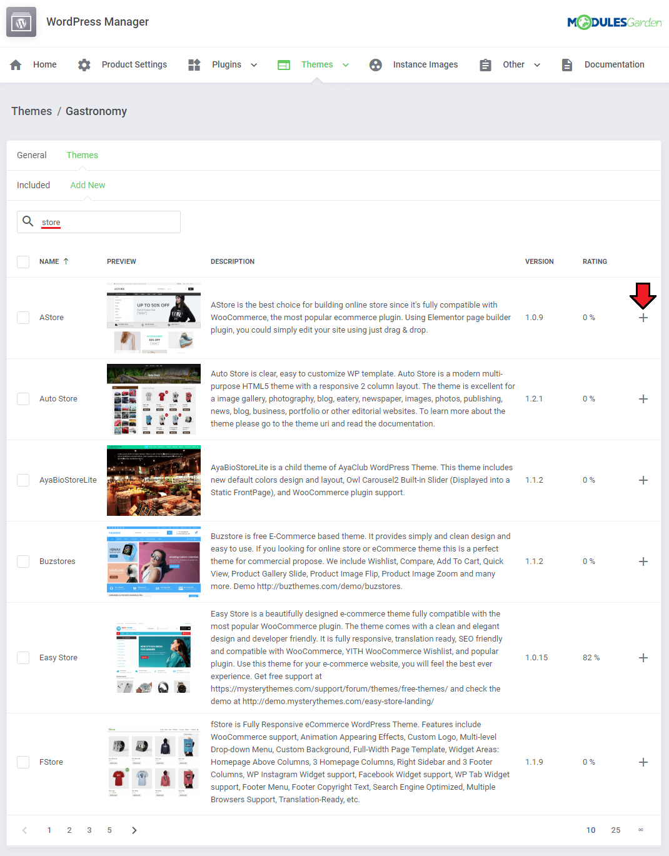669x856 pixels.
Task: Expand the Themes dropdown chevron
Action: click(x=346, y=65)
